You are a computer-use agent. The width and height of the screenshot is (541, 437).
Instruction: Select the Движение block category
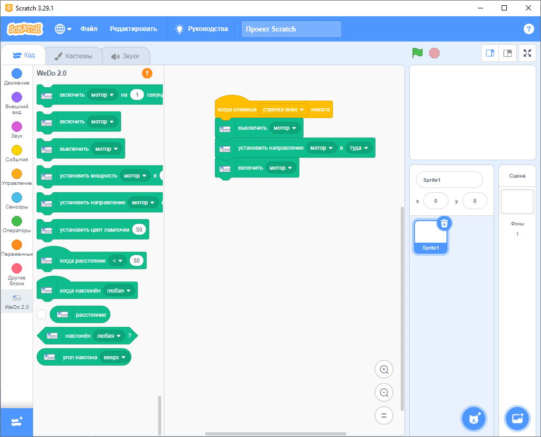click(17, 77)
